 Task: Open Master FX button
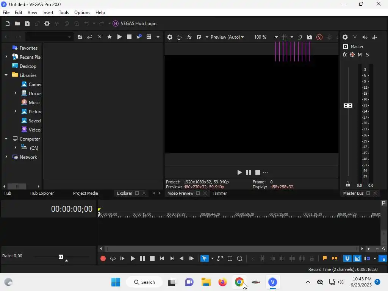tap(345, 55)
